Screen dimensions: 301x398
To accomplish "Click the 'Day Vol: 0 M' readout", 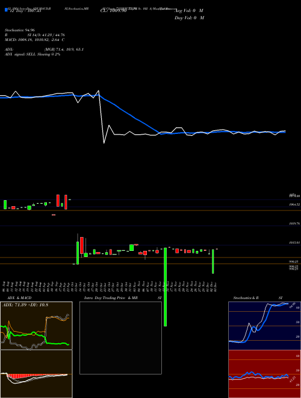I will click(189, 17).
